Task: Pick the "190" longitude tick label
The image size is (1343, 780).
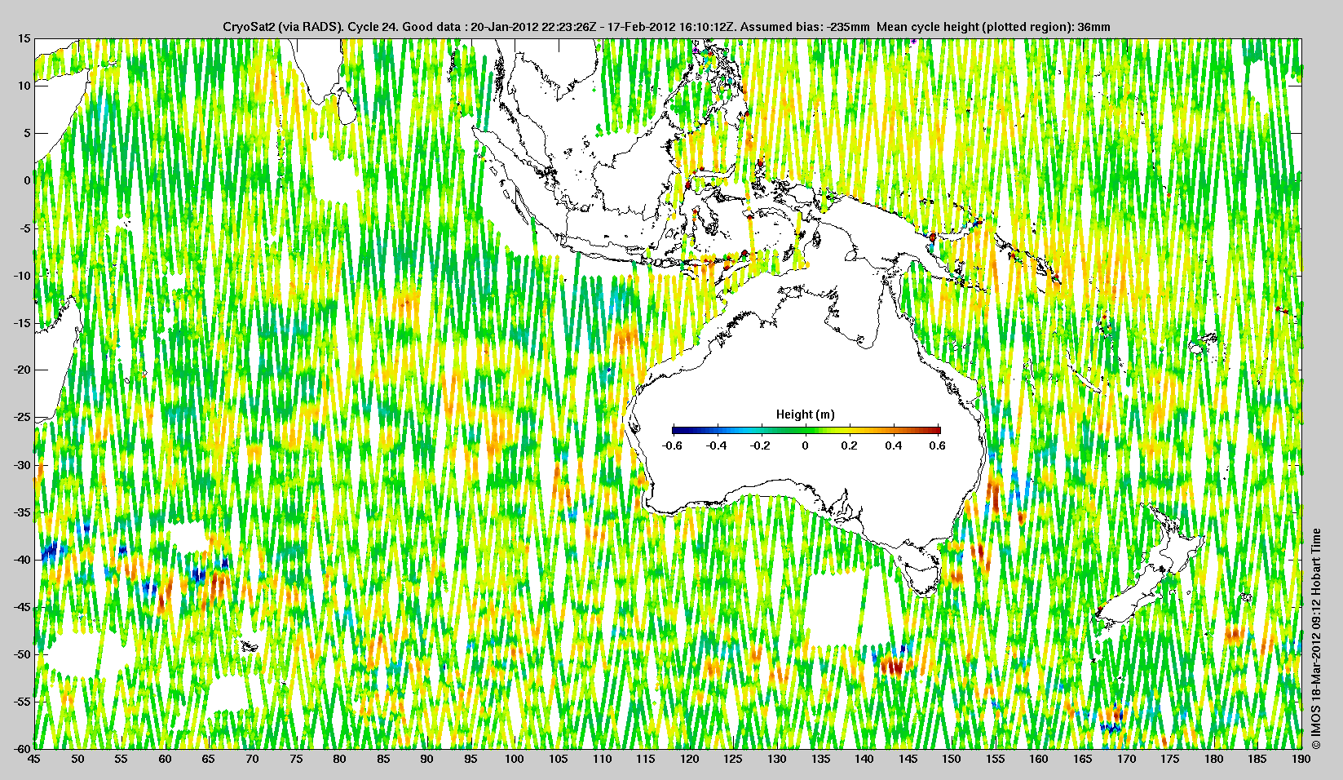Action: (x=1301, y=759)
